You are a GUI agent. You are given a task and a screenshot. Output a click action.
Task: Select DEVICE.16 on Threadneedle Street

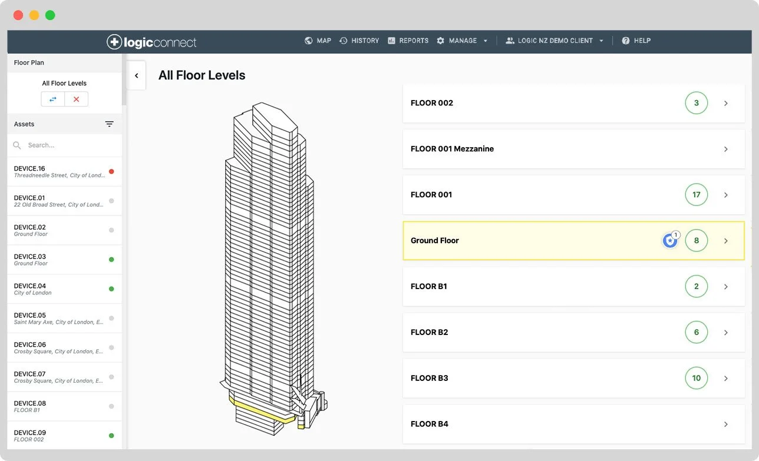65,171
